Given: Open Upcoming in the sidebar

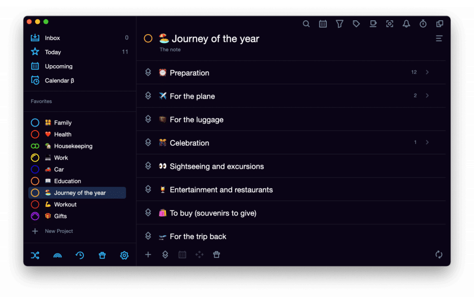Looking at the screenshot, I should pyautogui.click(x=58, y=66).
